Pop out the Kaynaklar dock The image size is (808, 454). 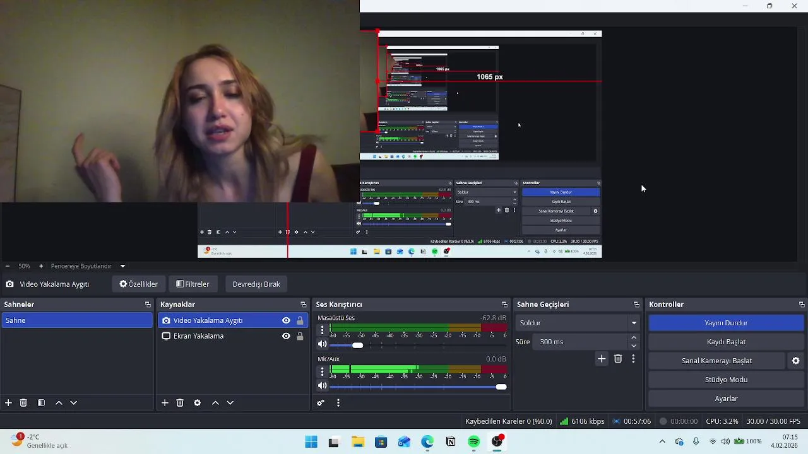pos(303,305)
